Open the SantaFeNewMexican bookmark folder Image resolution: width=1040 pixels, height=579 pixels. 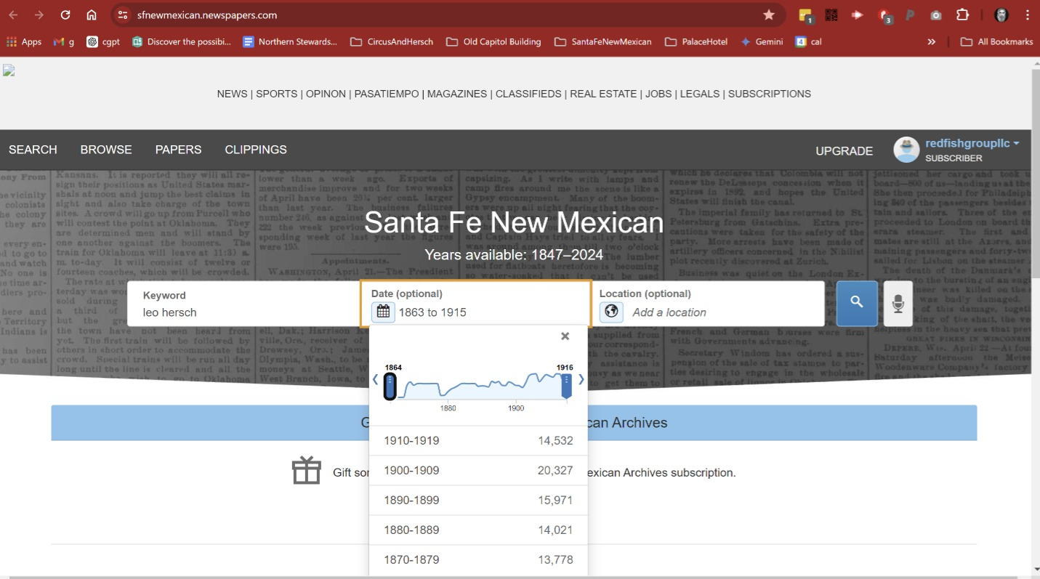point(603,41)
